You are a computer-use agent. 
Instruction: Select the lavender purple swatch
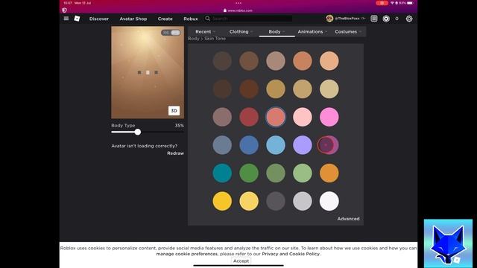(x=303, y=145)
